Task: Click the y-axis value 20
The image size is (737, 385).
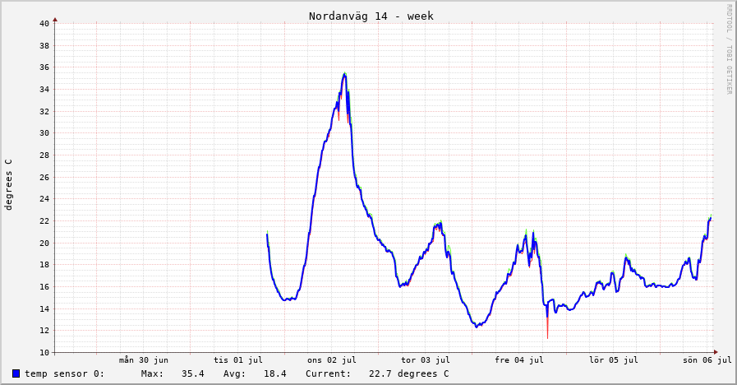Action: coord(44,243)
